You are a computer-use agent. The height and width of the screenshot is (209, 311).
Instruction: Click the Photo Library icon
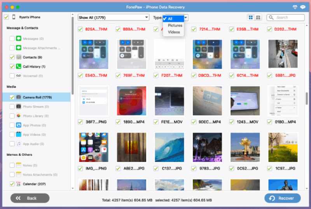point(19,116)
